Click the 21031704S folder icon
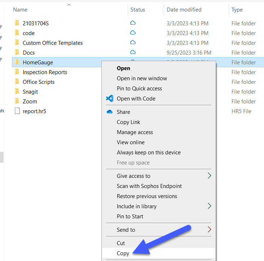 (17, 23)
